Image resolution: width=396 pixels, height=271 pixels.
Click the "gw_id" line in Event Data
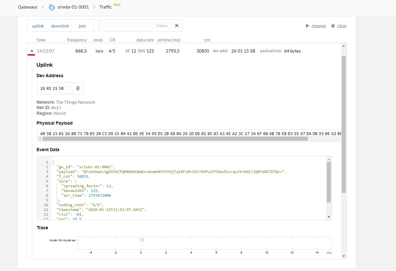pos(85,167)
